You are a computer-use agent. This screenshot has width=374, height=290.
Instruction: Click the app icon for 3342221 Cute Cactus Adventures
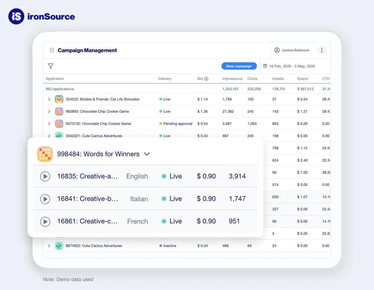coord(59,135)
